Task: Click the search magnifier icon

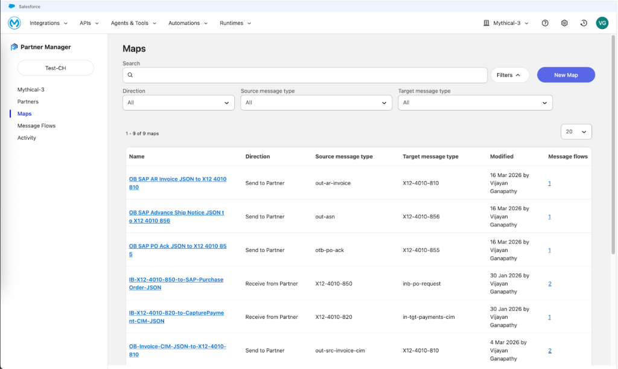Action: 130,75
